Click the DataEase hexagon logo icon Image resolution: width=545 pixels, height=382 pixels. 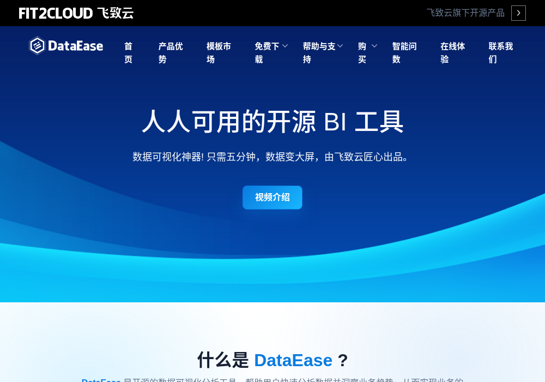point(37,46)
